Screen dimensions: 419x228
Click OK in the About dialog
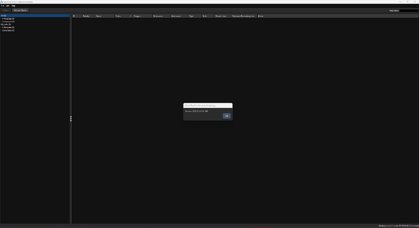[227, 116]
